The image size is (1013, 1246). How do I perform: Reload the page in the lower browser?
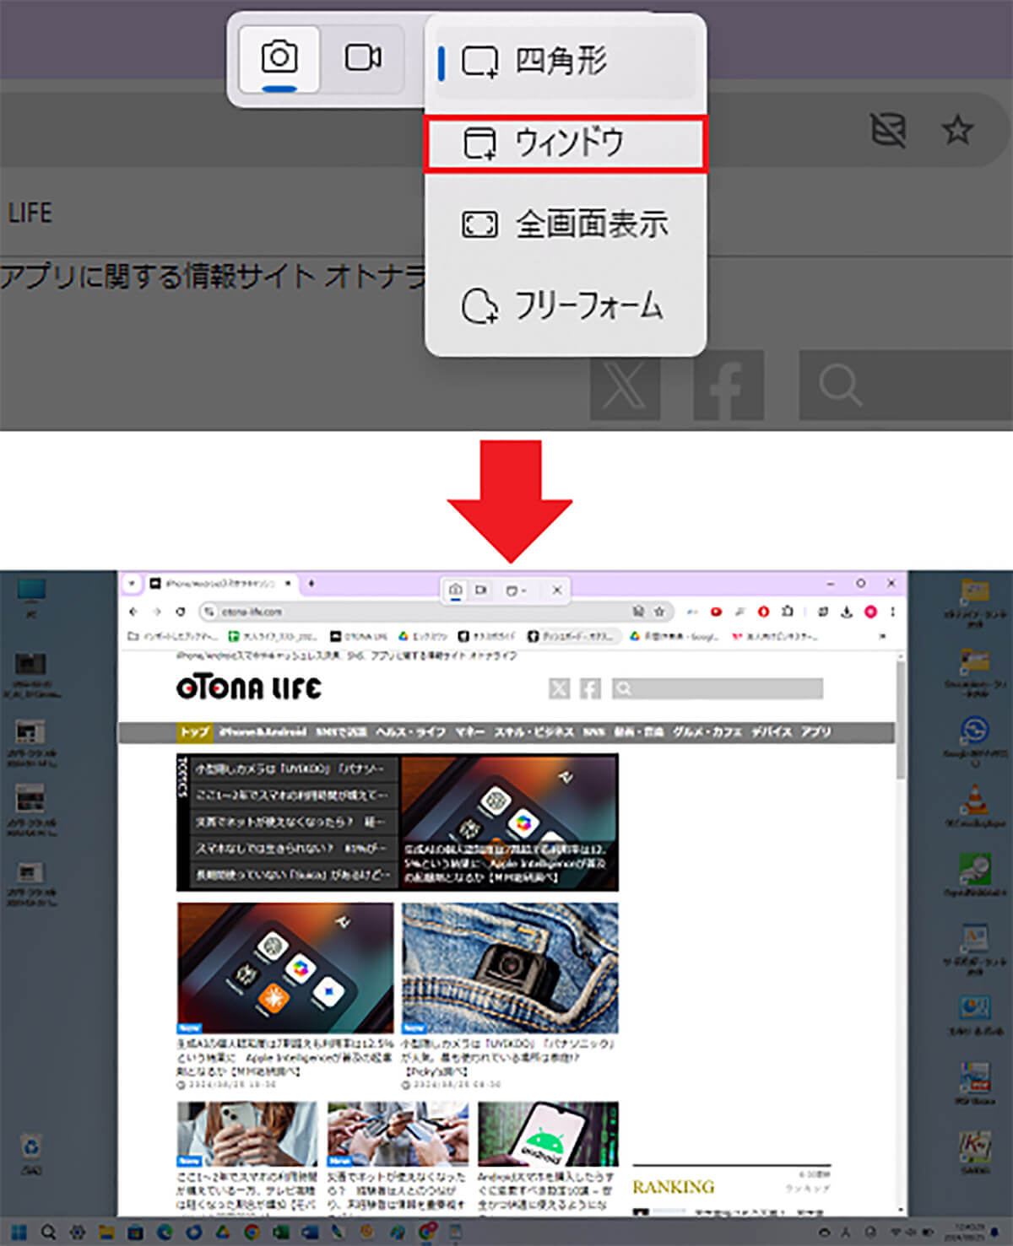click(x=181, y=612)
